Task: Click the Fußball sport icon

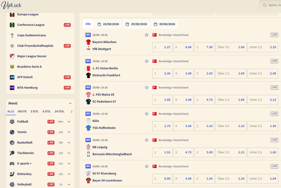Action: [x=12, y=122]
